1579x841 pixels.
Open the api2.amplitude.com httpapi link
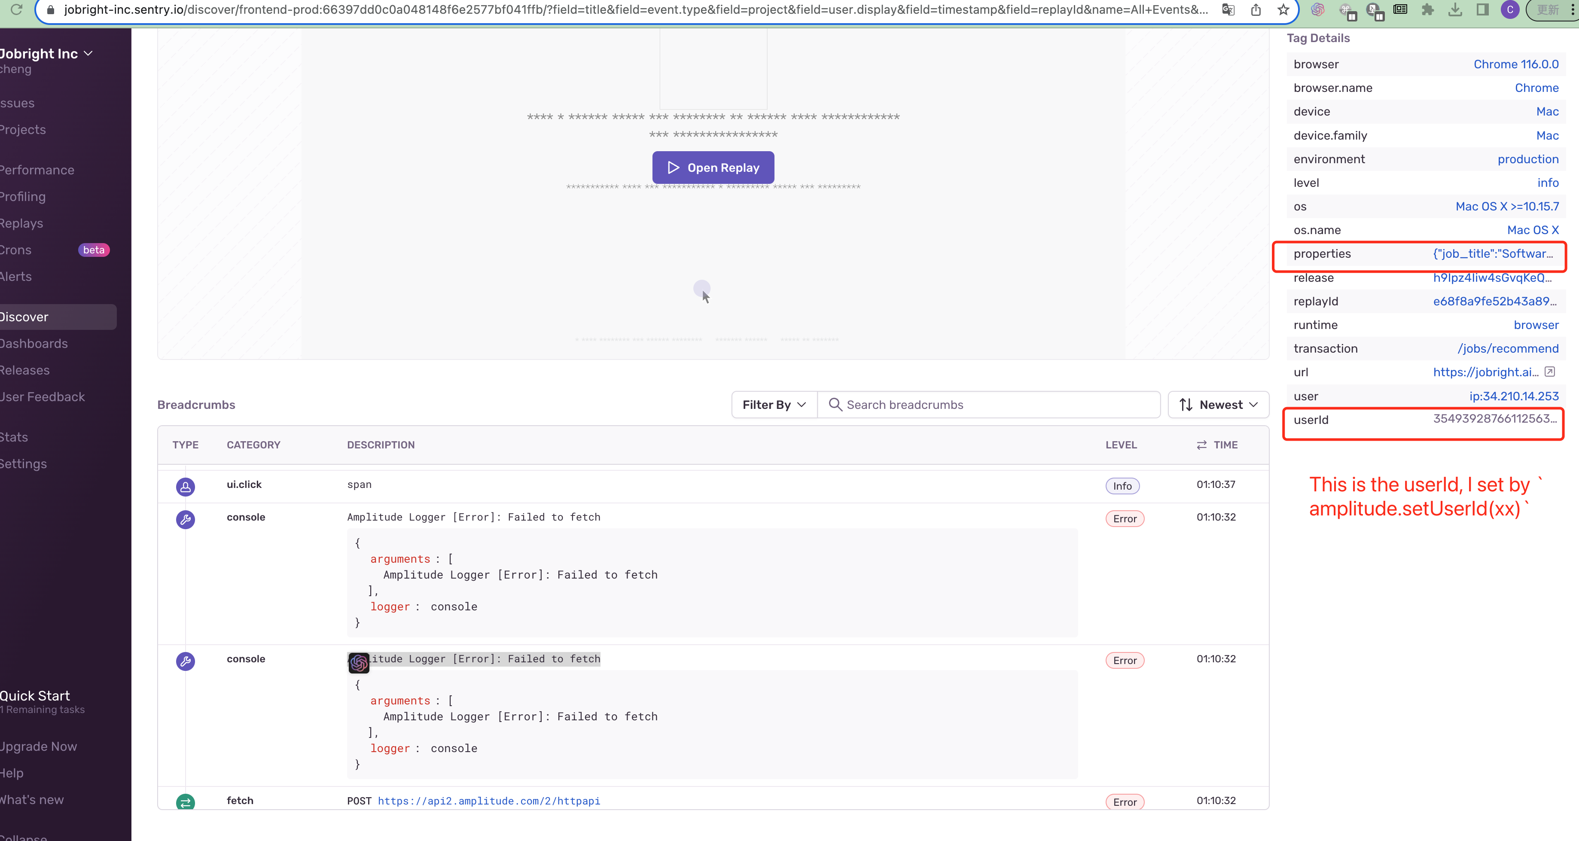coord(488,801)
